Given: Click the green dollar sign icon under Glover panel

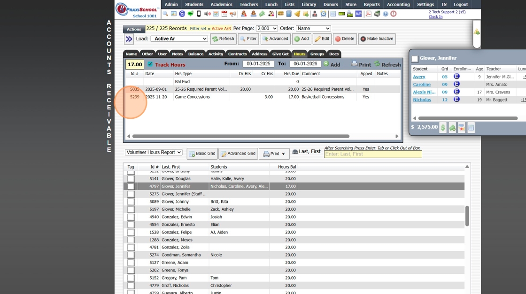Looking at the screenshot, I should point(443,128).
